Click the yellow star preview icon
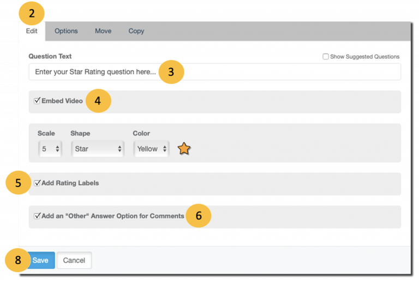 click(x=184, y=149)
